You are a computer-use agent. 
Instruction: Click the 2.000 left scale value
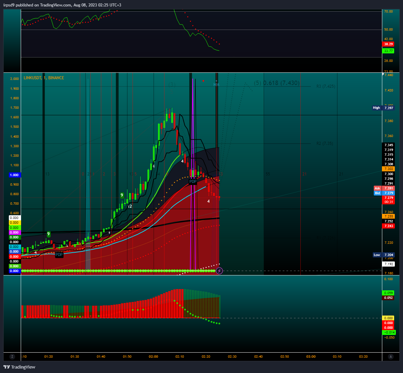point(14,79)
